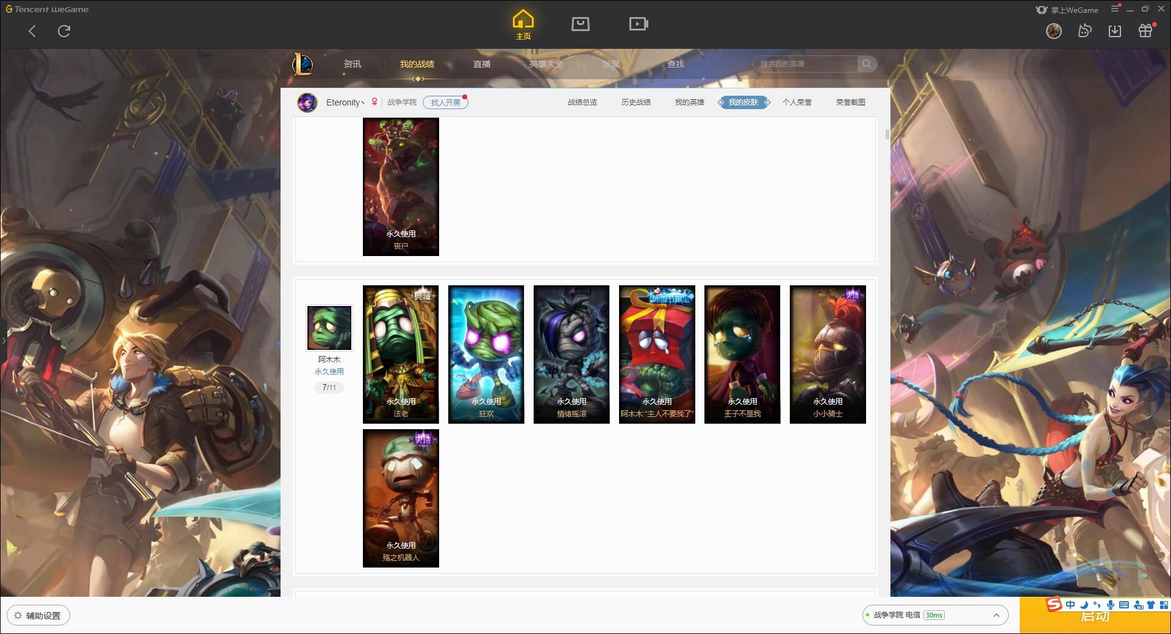1171x634 pixels.
Task: Open the 个人荣誉 section
Action: tap(797, 102)
